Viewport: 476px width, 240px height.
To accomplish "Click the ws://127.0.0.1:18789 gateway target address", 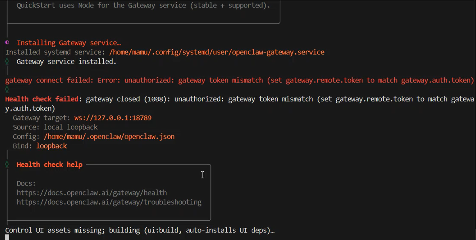I will [113, 118].
